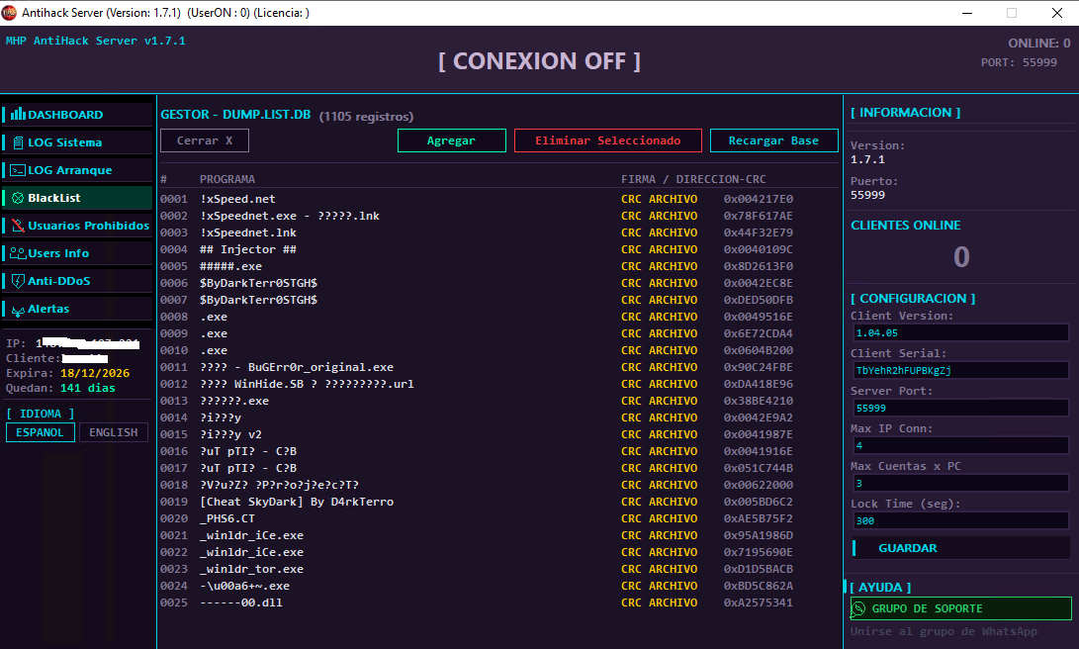Open the Alertas icon

18,310
